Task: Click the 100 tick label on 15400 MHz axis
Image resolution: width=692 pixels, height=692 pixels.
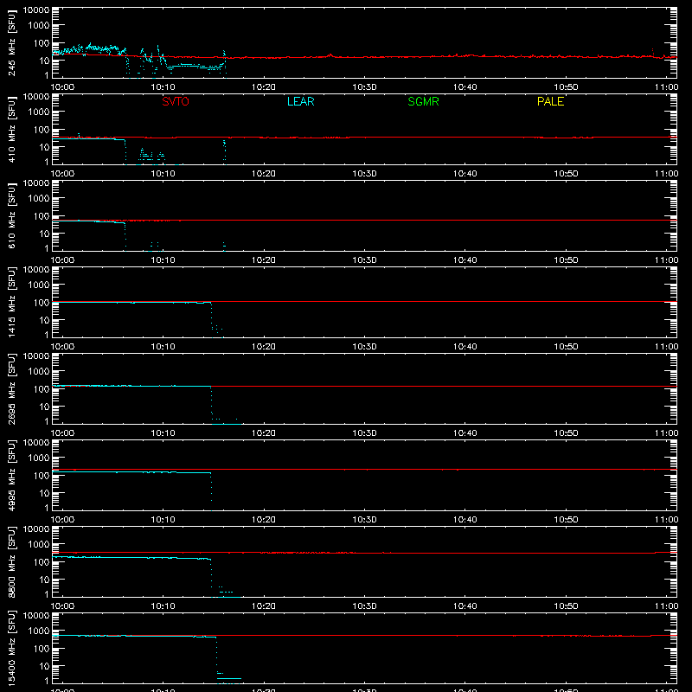Action: pos(42,649)
